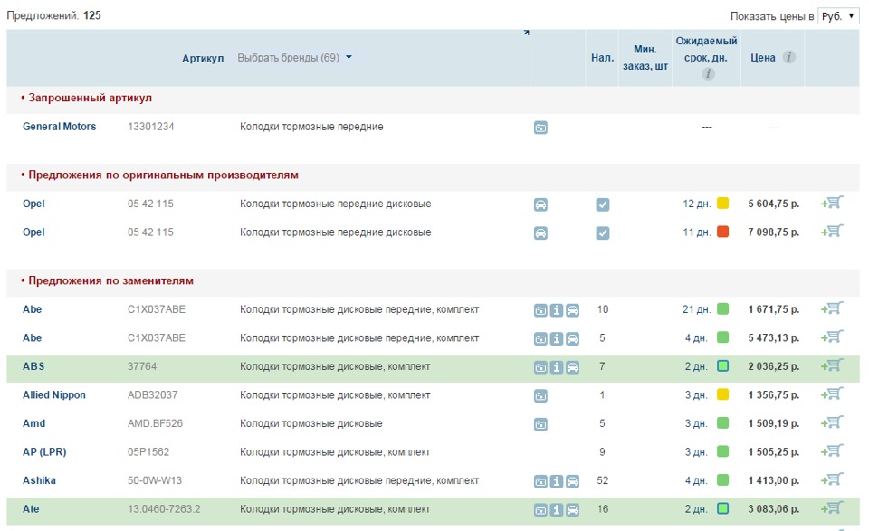This screenshot has width=869, height=531.
Task: Click photo icon for General Motors 13301234
Action: pyautogui.click(x=540, y=128)
